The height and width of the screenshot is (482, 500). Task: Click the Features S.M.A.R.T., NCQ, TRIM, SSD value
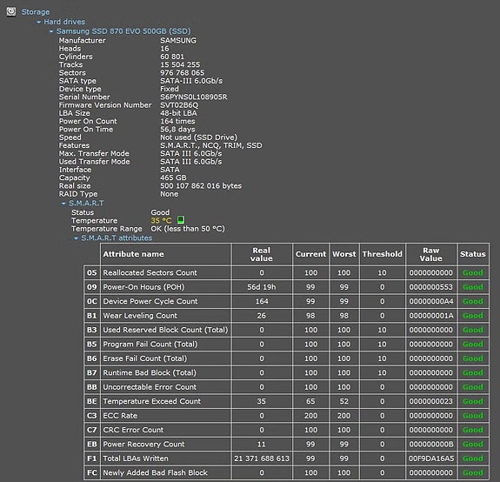pyautogui.click(x=211, y=145)
